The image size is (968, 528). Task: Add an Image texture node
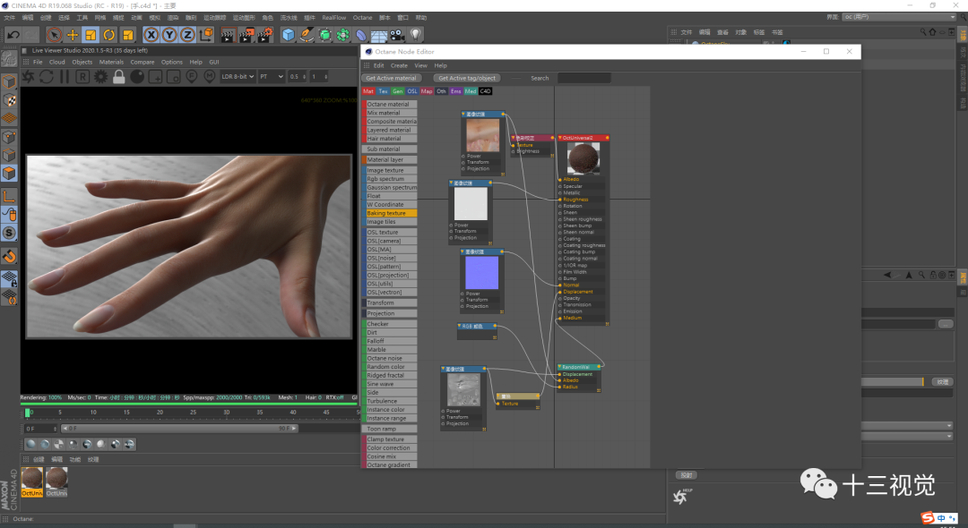pyautogui.click(x=390, y=170)
